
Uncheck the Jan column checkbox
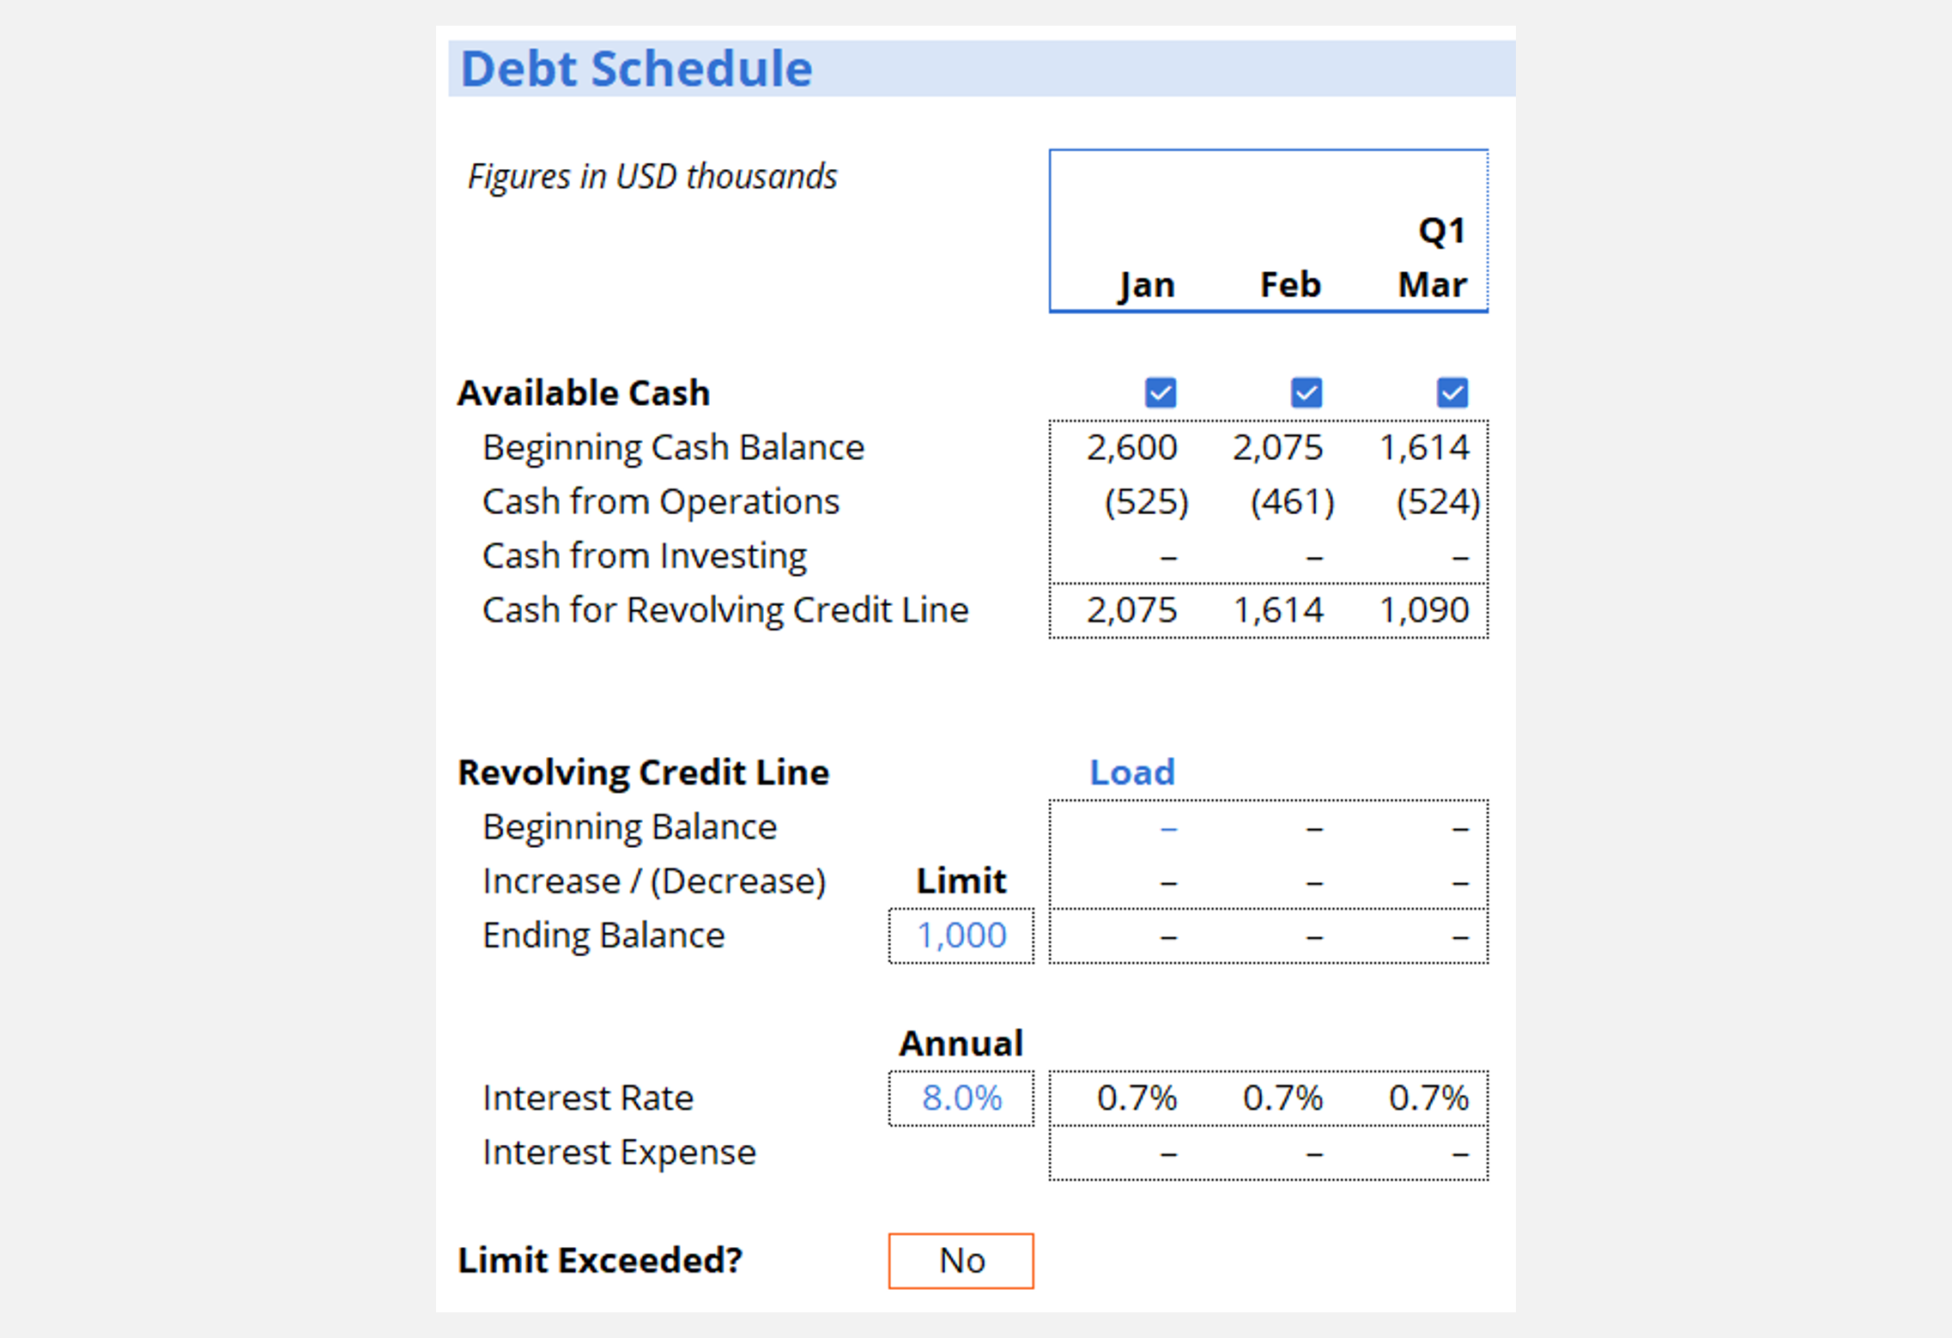[1160, 393]
